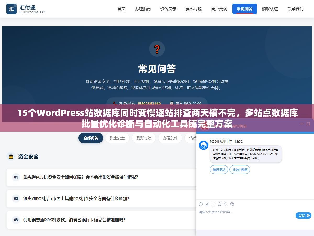Select the 资金安全 filter tab

(117, 138)
